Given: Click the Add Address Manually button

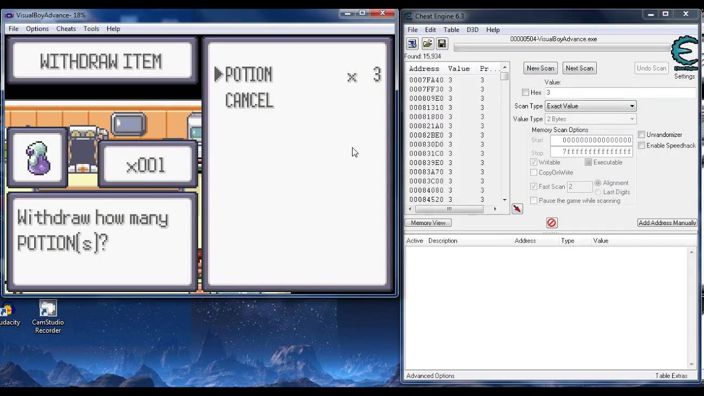Looking at the screenshot, I should (667, 223).
